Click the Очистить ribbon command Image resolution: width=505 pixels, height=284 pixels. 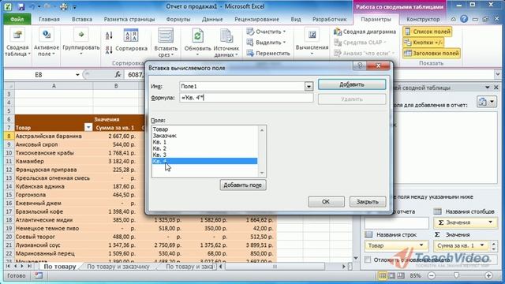click(x=267, y=32)
